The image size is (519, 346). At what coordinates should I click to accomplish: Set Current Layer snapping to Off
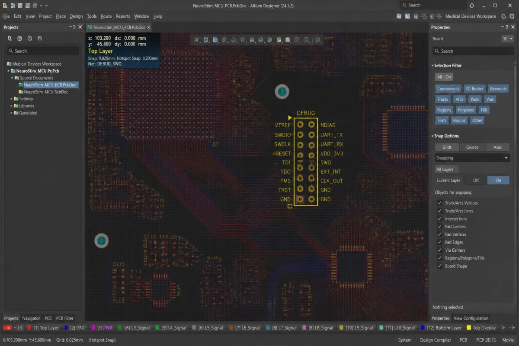click(x=476, y=180)
